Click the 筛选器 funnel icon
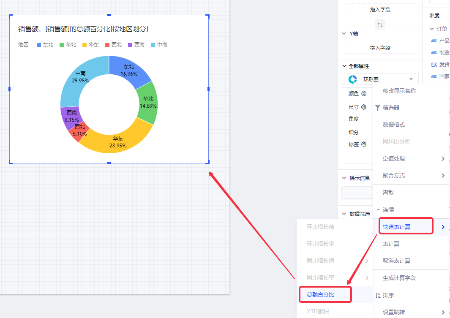 click(x=378, y=108)
